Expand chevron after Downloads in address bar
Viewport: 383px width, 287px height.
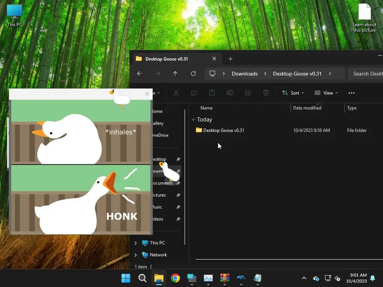tap(265, 74)
